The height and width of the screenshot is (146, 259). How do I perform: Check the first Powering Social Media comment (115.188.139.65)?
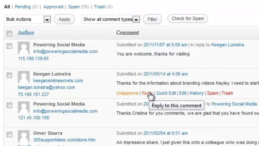(9, 46)
